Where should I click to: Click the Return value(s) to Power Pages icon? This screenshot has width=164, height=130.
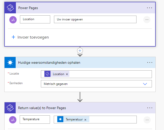tap(10, 108)
